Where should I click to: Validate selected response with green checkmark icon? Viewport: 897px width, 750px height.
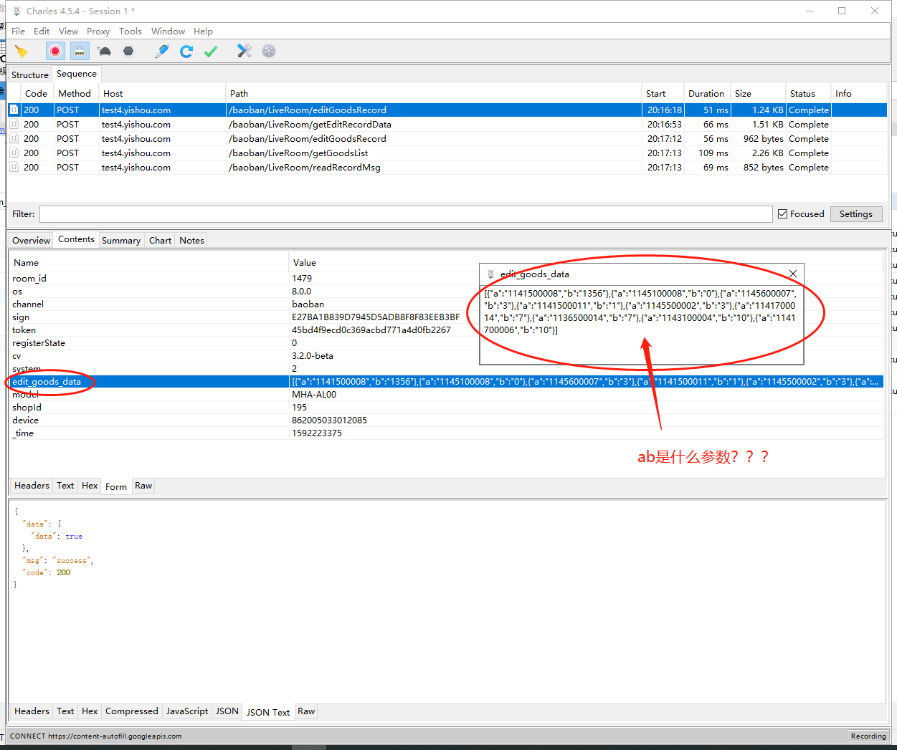(x=211, y=52)
